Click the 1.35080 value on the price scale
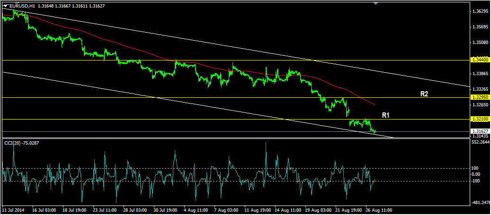Screen dimensions: 491x215 (481, 43)
